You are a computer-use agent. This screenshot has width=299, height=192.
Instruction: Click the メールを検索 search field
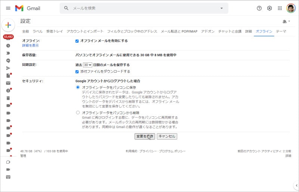click(x=142, y=8)
